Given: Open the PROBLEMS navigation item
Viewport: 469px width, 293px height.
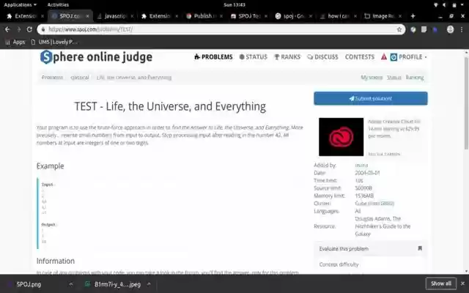Looking at the screenshot, I should [x=213, y=57].
